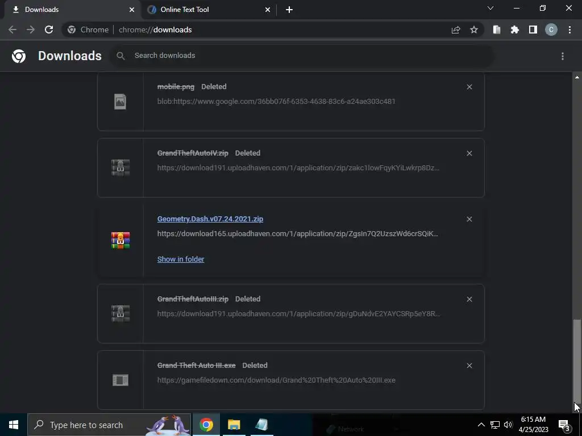Image resolution: width=582 pixels, height=436 pixels.
Task: Open the profile avatar C menu
Action: coord(551,30)
